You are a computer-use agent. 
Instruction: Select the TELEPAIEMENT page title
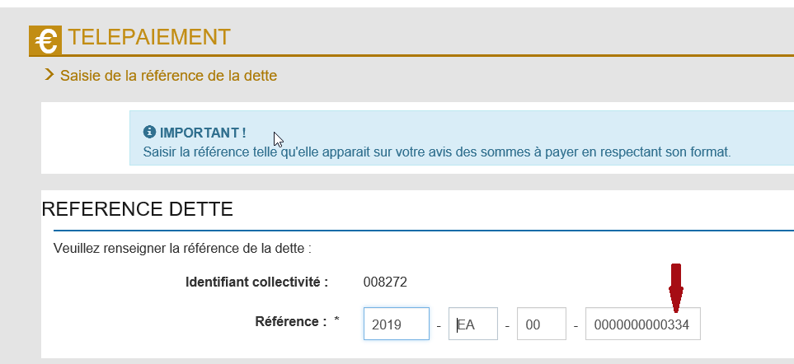pyautogui.click(x=149, y=37)
